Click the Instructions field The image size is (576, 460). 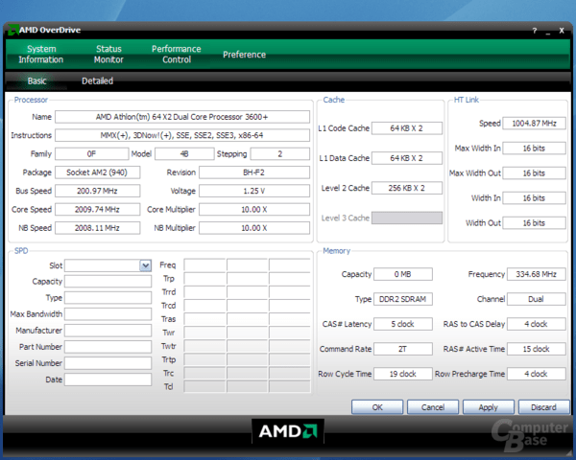coord(182,135)
